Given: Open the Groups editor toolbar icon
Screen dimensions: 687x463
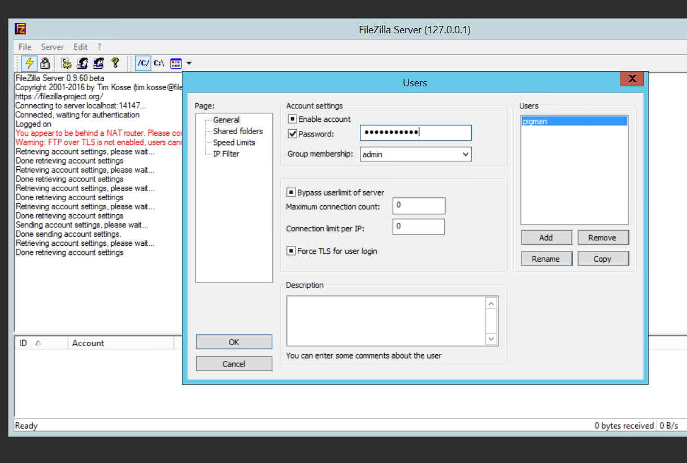Looking at the screenshot, I should [99, 63].
